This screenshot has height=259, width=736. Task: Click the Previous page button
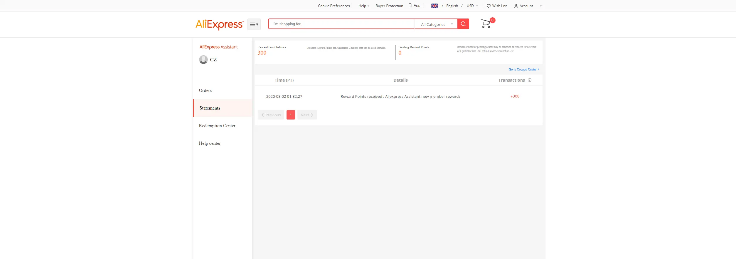pyautogui.click(x=271, y=115)
